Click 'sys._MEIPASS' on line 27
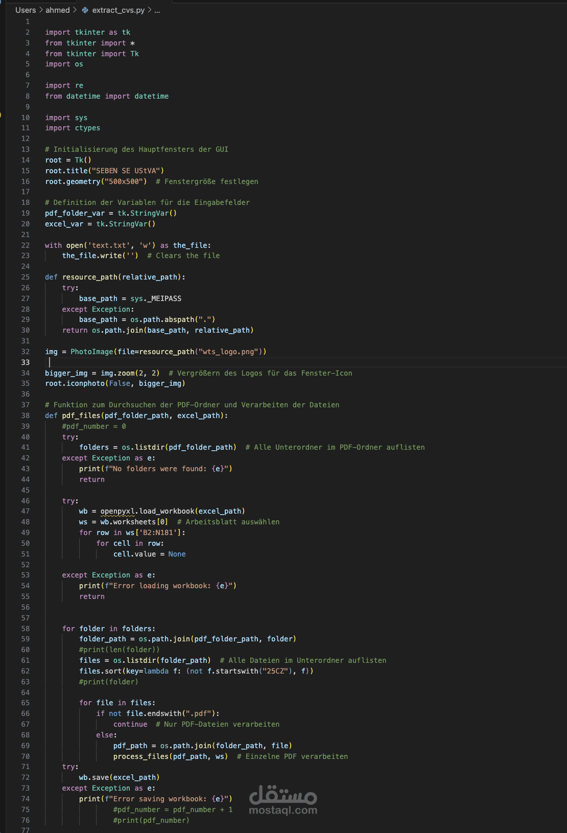Image resolution: width=567 pixels, height=833 pixels. tap(156, 298)
